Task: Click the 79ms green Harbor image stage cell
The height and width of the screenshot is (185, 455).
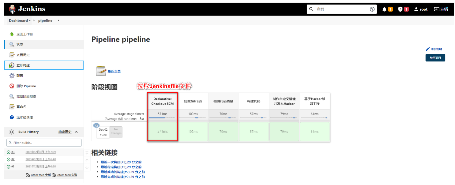Action: tap(284, 132)
